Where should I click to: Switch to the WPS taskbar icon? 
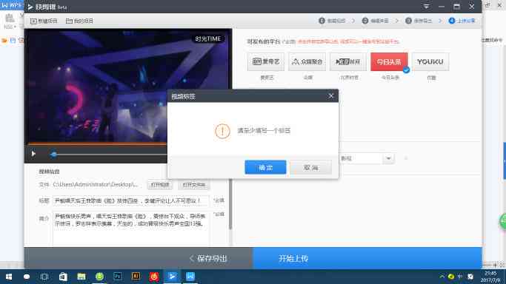pyautogui.click(x=190, y=277)
